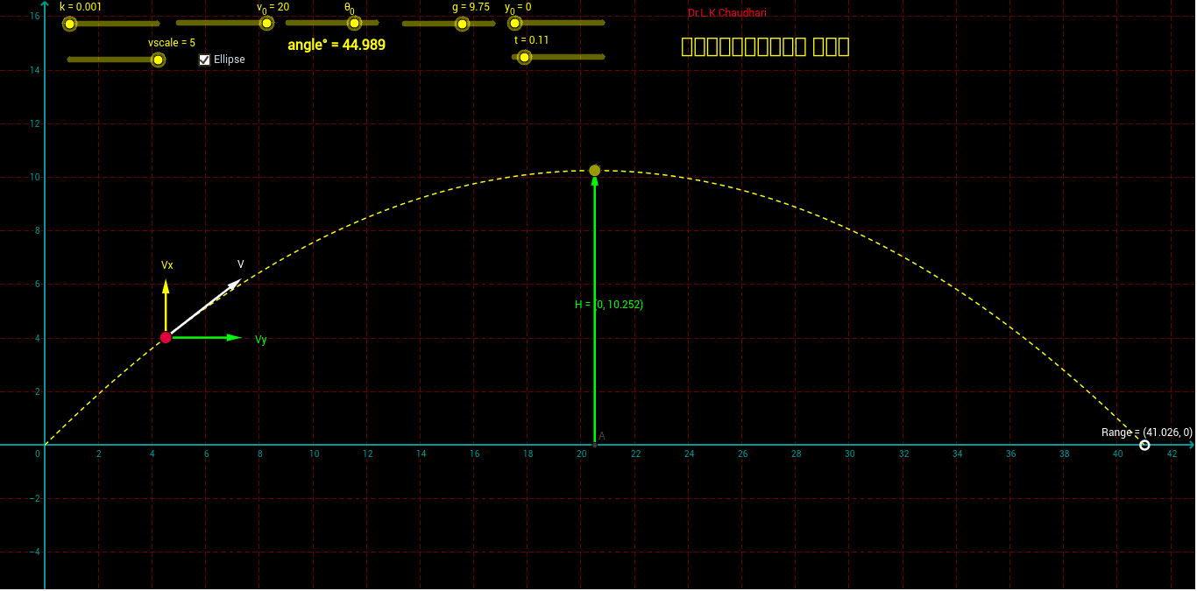Click the angle° = 44.989 label
The image size is (1197, 591).
[x=336, y=44]
